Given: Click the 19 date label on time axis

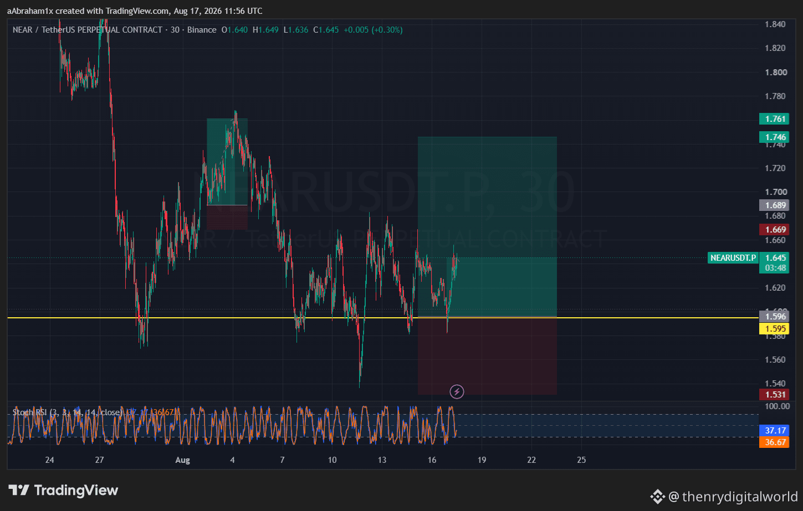Looking at the screenshot, I should pos(482,460).
